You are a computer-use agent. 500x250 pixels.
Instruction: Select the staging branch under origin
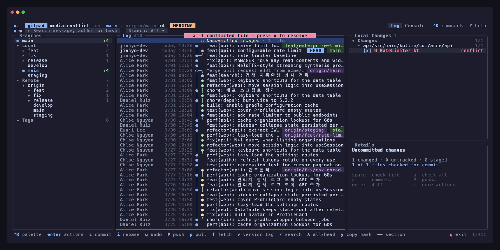point(43,115)
